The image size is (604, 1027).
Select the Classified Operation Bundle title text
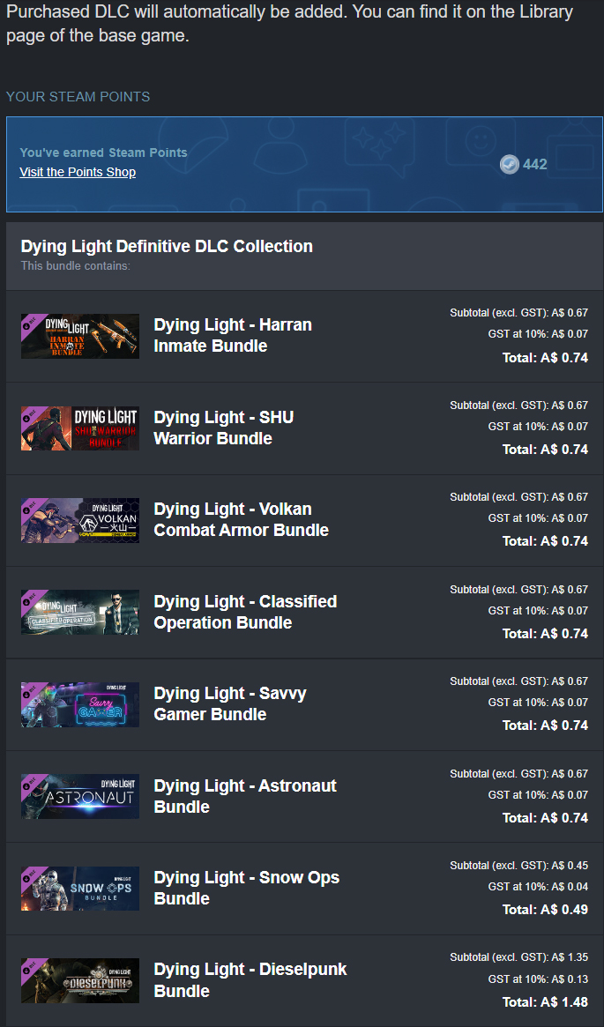(245, 612)
